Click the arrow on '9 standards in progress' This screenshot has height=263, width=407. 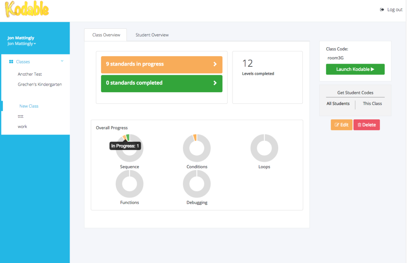point(215,64)
